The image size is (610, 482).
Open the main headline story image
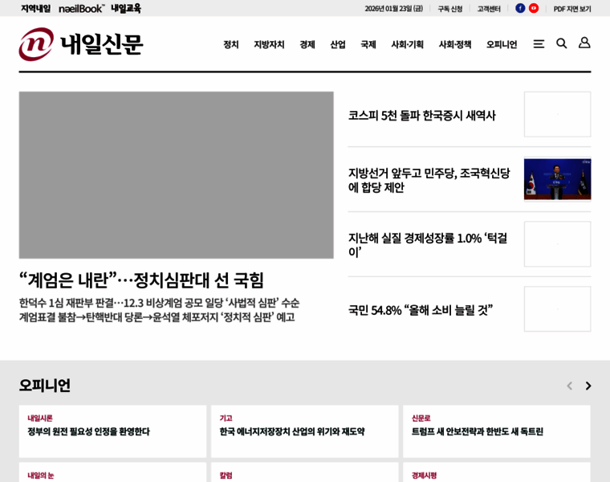pos(177,175)
